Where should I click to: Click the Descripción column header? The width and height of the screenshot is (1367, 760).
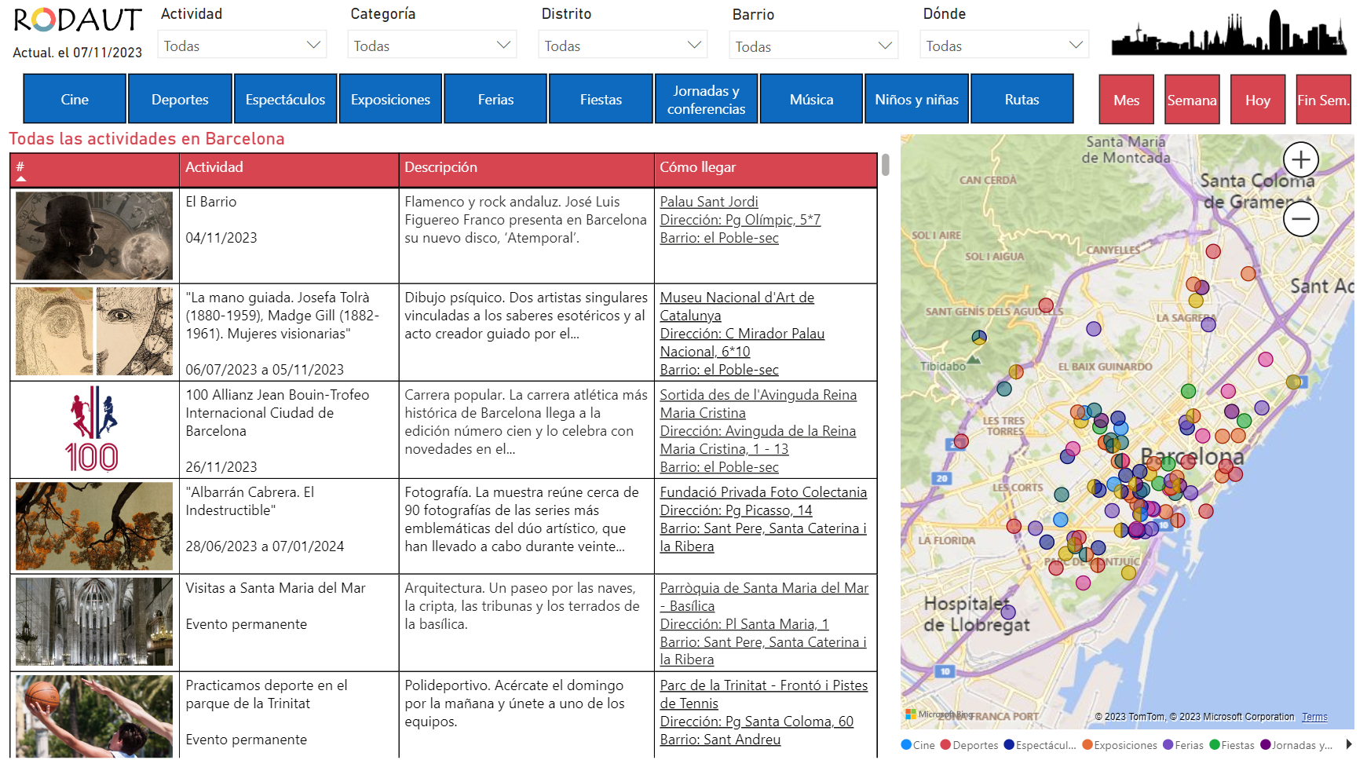[526, 169]
